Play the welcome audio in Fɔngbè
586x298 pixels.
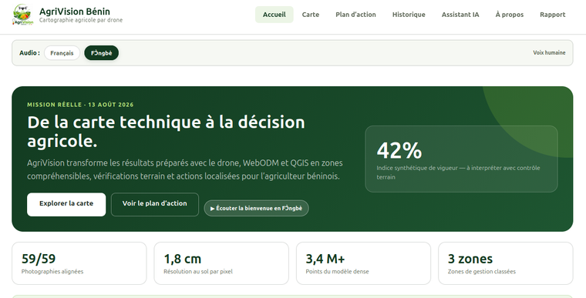(256, 208)
